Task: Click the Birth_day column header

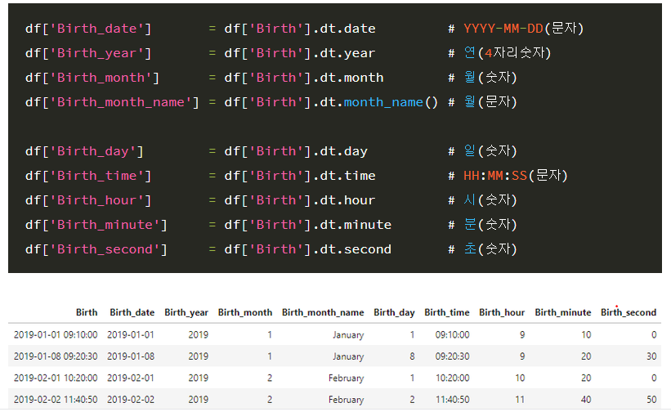Action: pyautogui.click(x=394, y=313)
